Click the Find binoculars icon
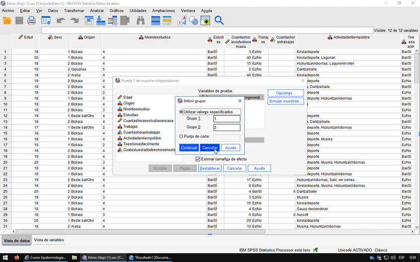 [x=140, y=21]
